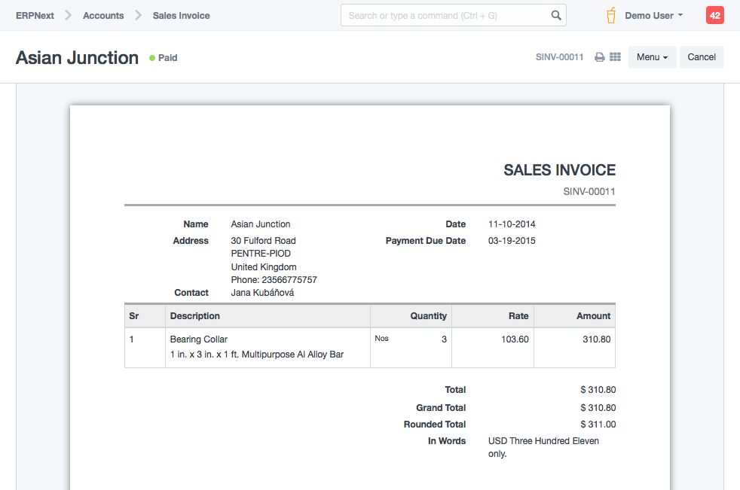This screenshot has height=490, width=740.
Task: Click the SINV-00011 label in the header
Action: point(559,57)
